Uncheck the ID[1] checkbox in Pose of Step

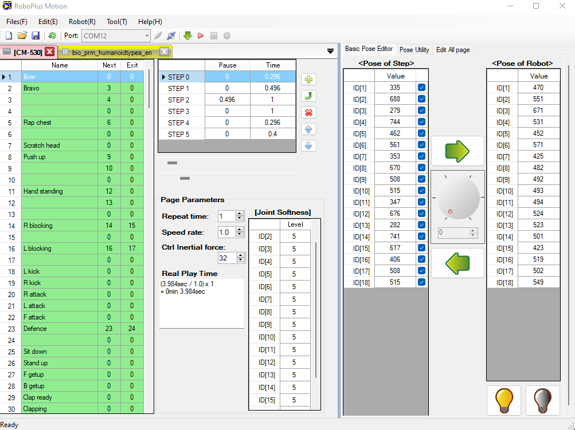(422, 88)
